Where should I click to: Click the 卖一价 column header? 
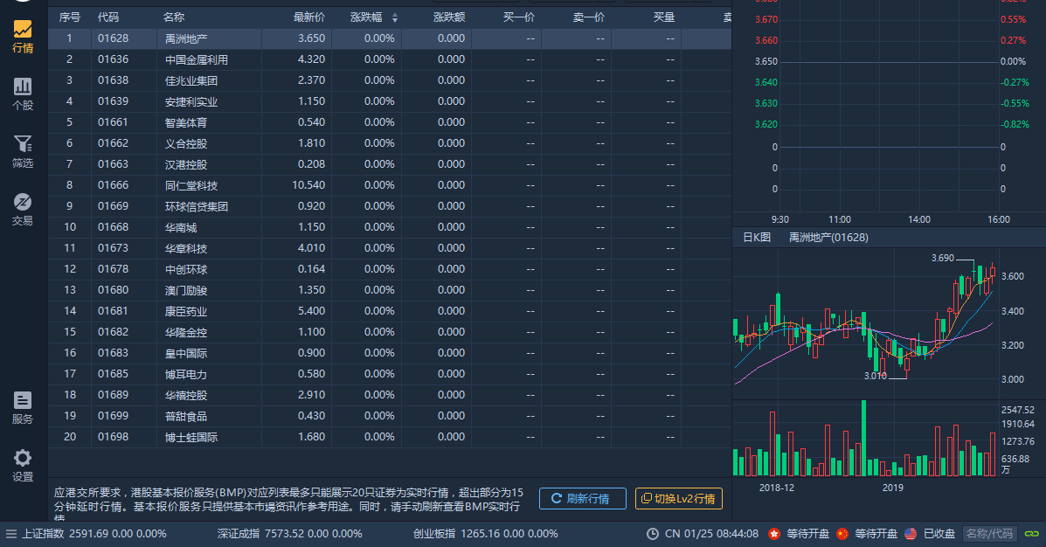point(588,17)
